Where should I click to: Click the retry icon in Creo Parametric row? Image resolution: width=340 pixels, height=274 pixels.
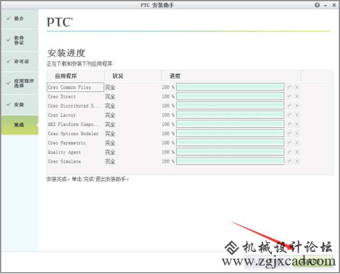tap(289, 143)
